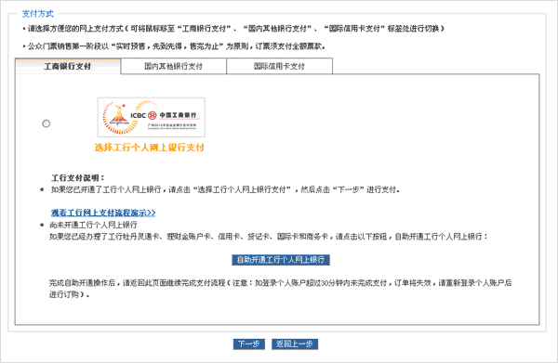Click the ICBC 中国工商银行 logo image

click(x=152, y=117)
